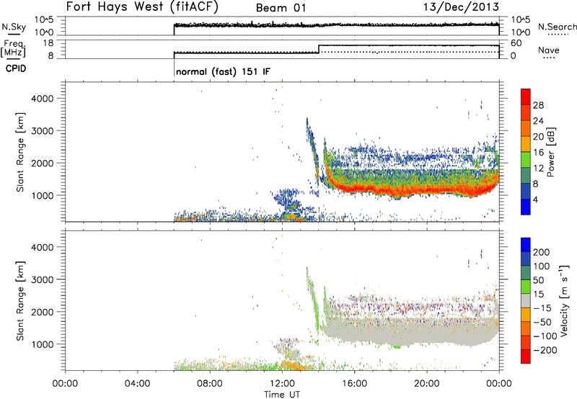Click the 'N.Search' legend label
577x399 pixels.
click(557, 27)
